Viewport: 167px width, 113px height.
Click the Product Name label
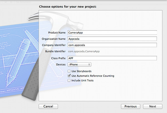57,32
